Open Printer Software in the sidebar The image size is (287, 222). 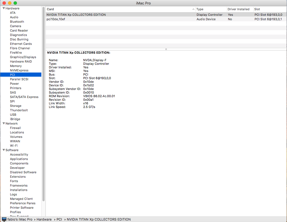tap(22, 208)
